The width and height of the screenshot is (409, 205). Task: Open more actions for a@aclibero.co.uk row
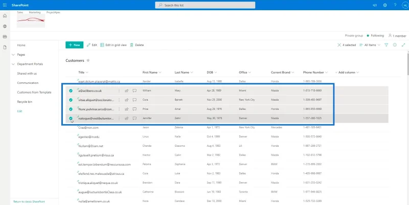click(x=119, y=91)
